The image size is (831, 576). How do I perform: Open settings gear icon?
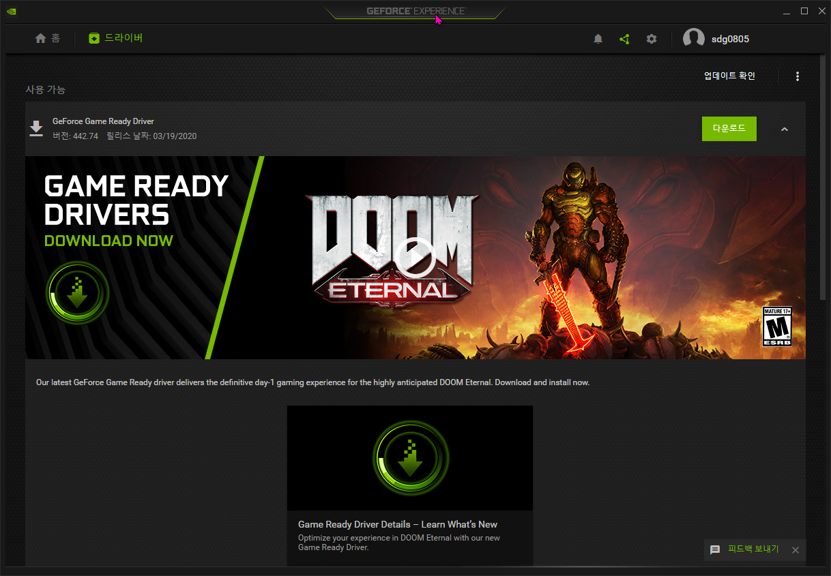coord(652,39)
